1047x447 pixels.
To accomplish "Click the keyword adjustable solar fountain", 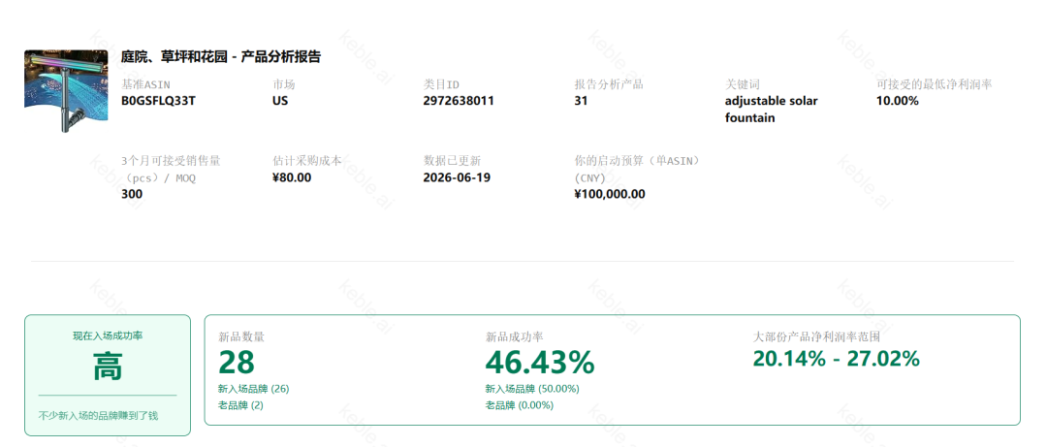I will (x=772, y=110).
